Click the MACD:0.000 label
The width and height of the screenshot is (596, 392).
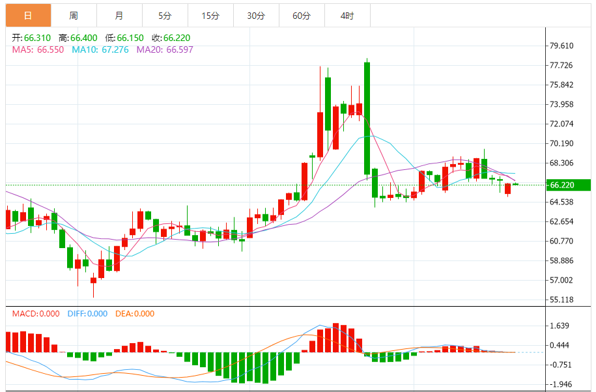pyautogui.click(x=36, y=314)
